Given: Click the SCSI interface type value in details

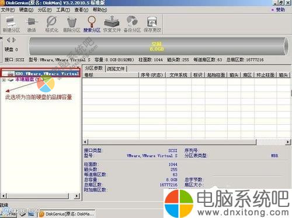Looking at the screenshot, I should click(173, 150).
